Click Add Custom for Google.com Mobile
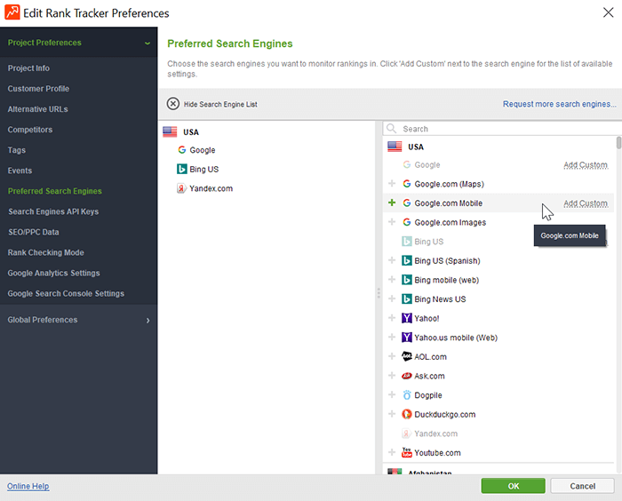 [586, 203]
